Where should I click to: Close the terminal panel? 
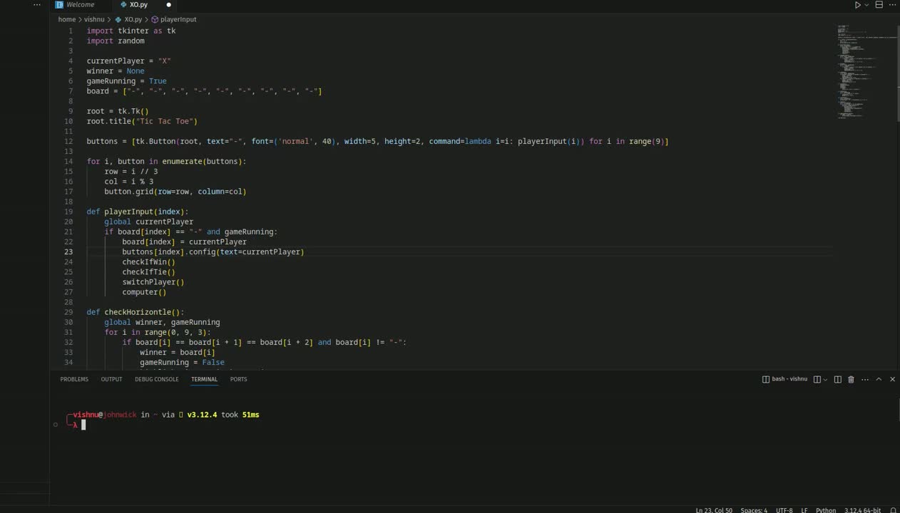(x=892, y=379)
